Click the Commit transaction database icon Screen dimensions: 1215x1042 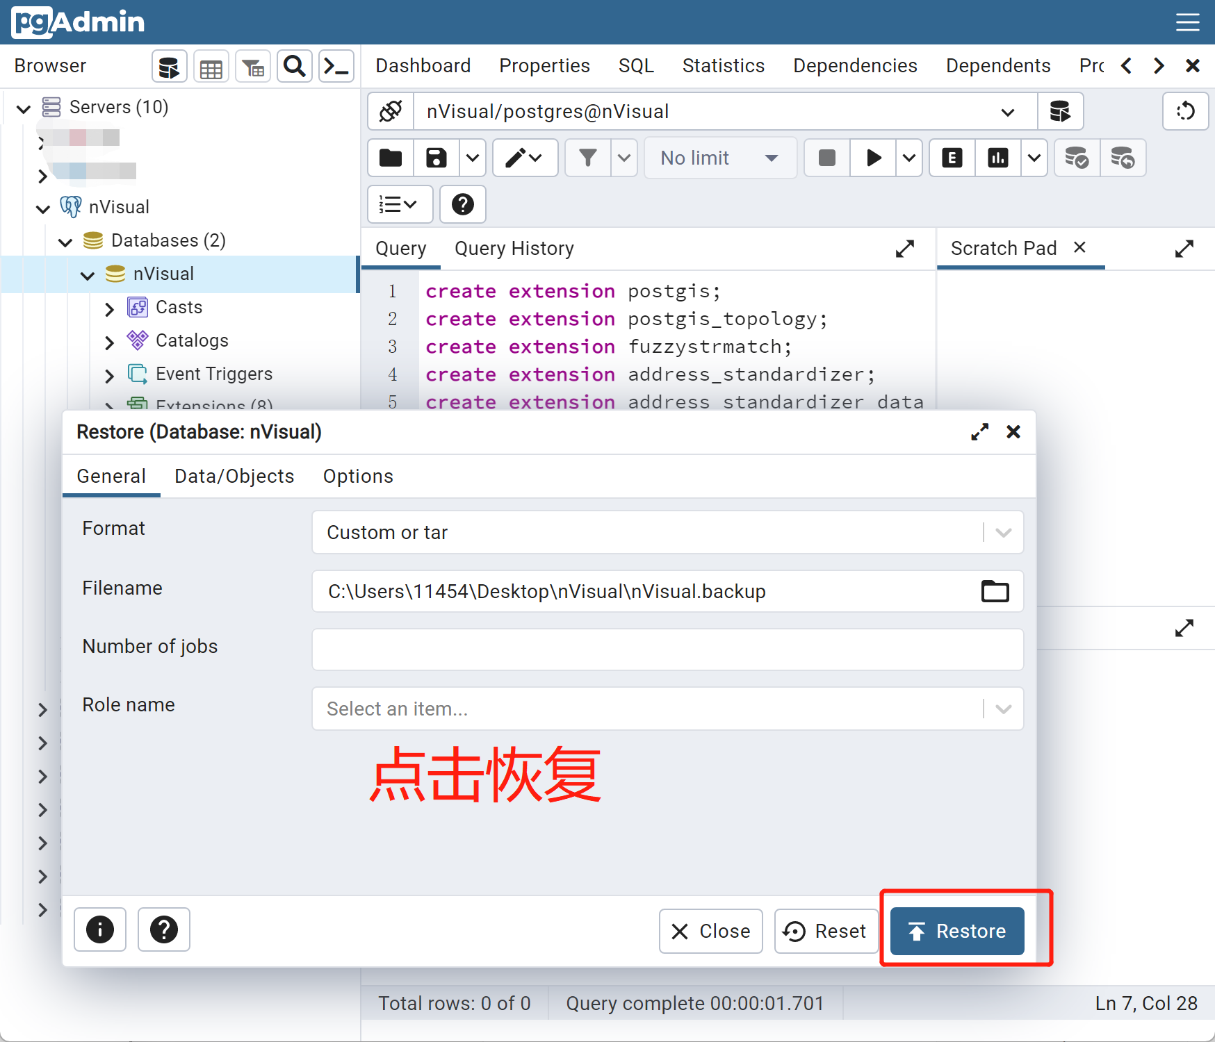(x=1077, y=158)
